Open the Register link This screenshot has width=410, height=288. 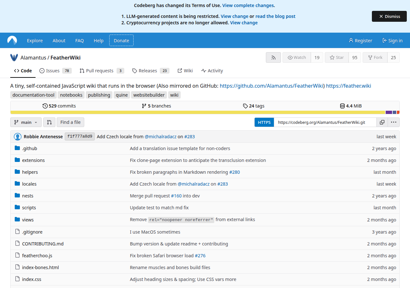pyautogui.click(x=360, y=40)
